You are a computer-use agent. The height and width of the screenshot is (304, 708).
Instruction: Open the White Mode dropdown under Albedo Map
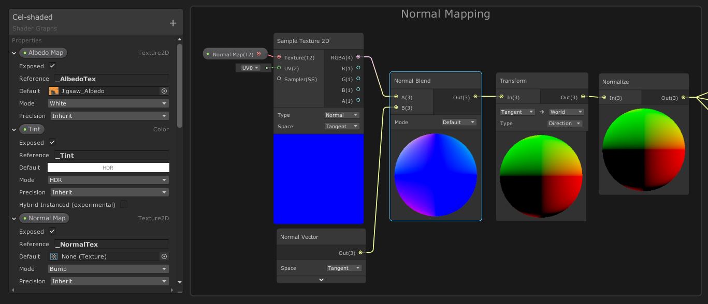[x=108, y=103]
